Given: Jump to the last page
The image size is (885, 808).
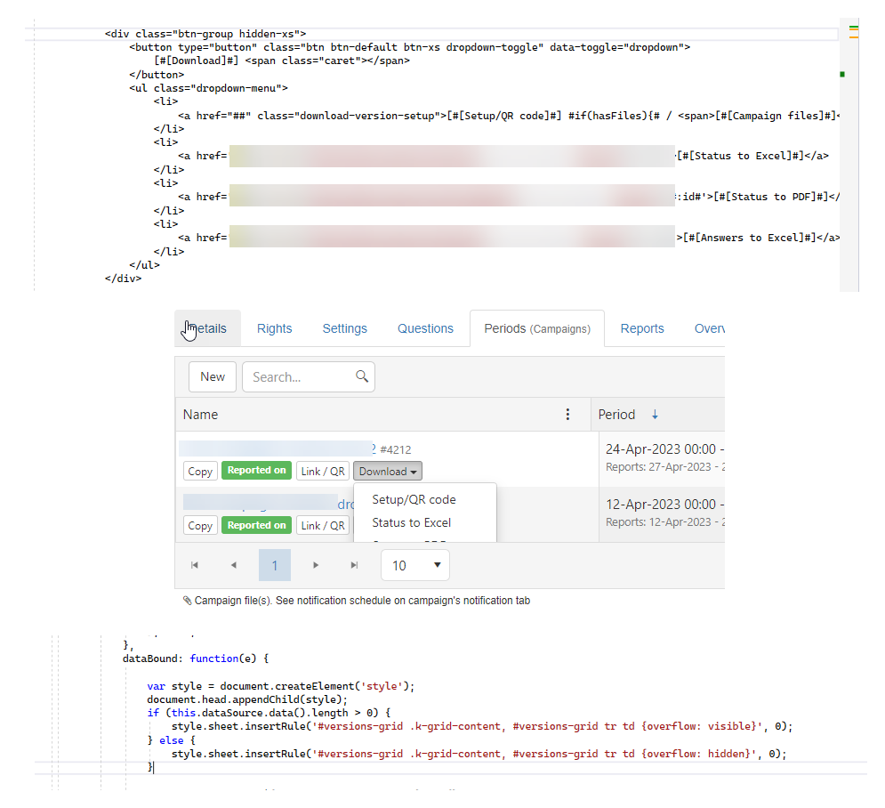Looking at the screenshot, I should [x=354, y=565].
